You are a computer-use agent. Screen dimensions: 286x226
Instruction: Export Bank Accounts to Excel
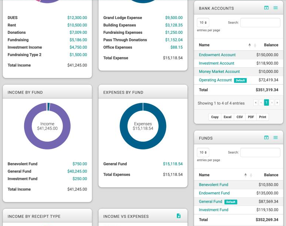click(x=227, y=117)
